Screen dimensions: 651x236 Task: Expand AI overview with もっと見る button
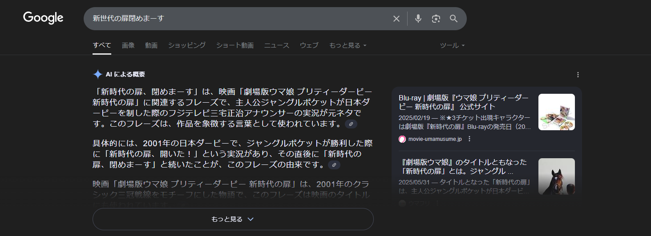point(233,219)
